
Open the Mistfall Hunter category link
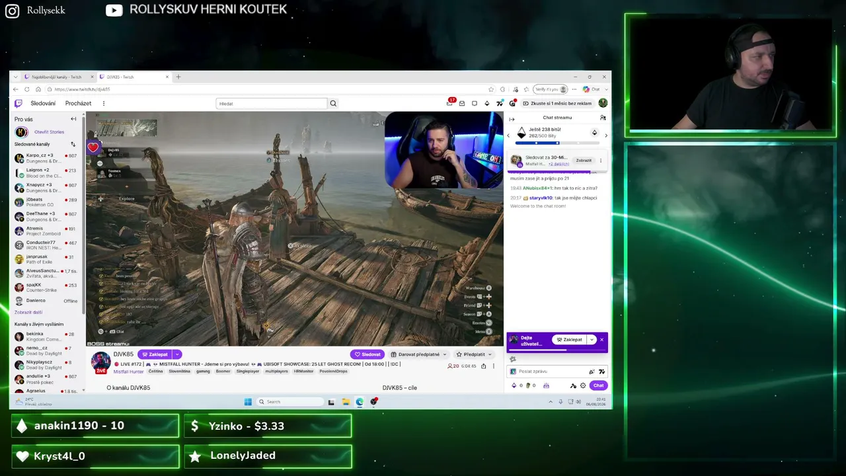coord(128,372)
